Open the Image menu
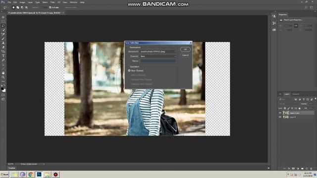This screenshot has width=317, height=178. click(22, 2)
